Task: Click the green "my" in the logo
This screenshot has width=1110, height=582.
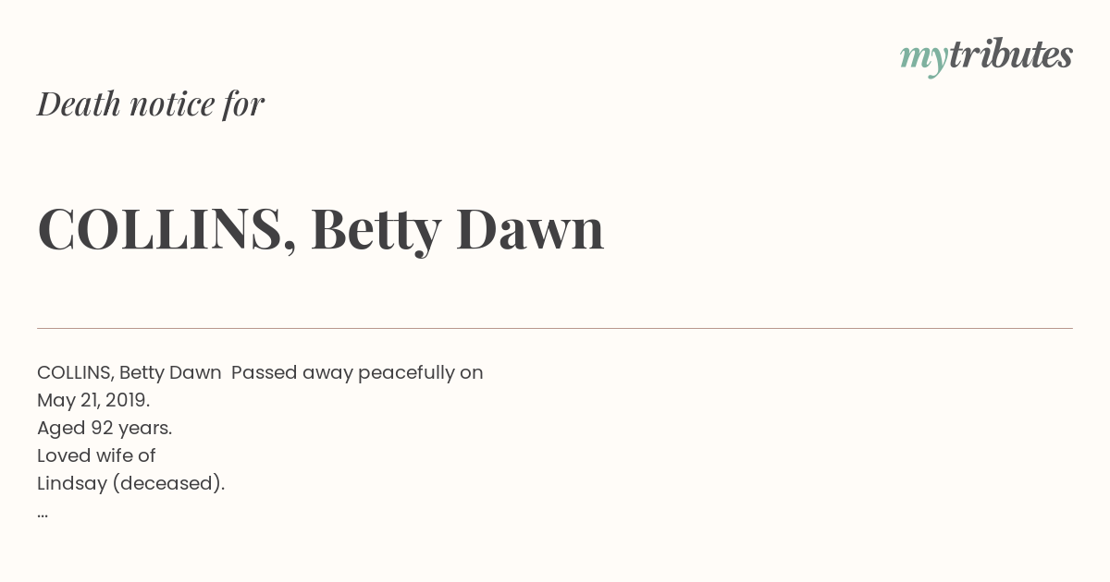Action: coord(923,57)
